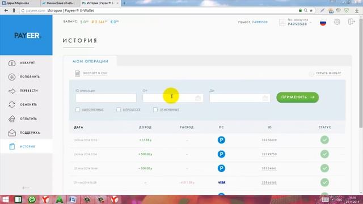Click the PAYEER logo
Image resolution: width=363 pixels, height=204 pixels.
(27, 36)
